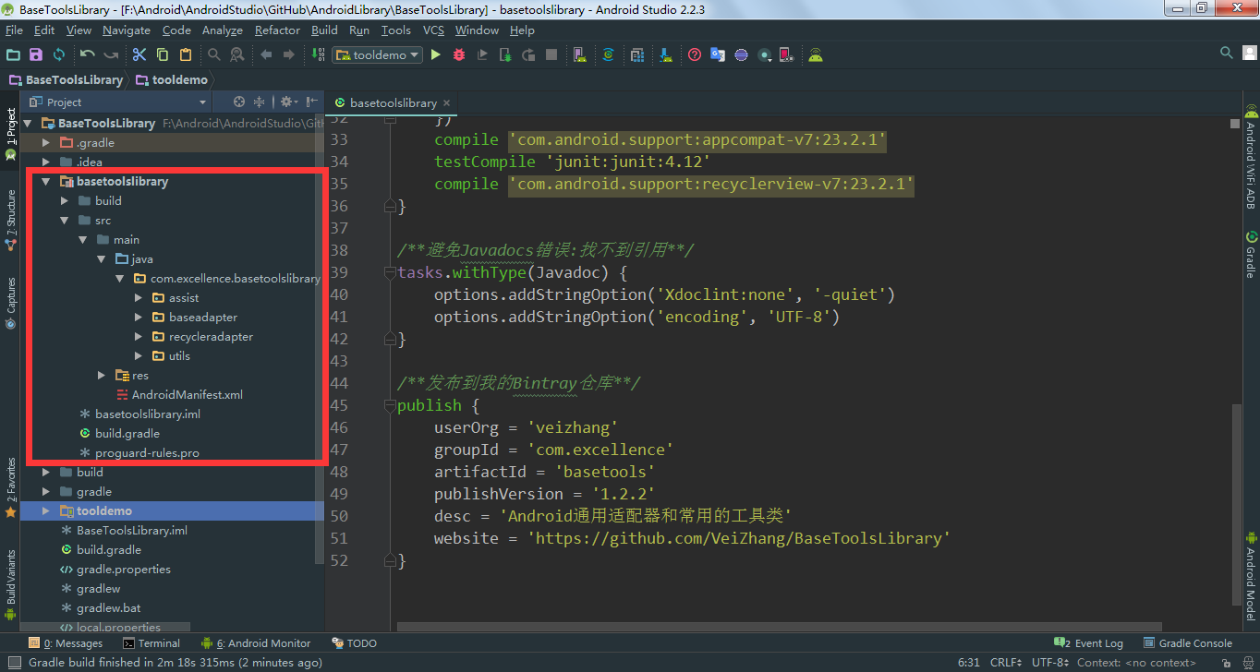1260x672 pixels.
Task: Click the Find magnifier toolbar icon
Action: click(213, 55)
